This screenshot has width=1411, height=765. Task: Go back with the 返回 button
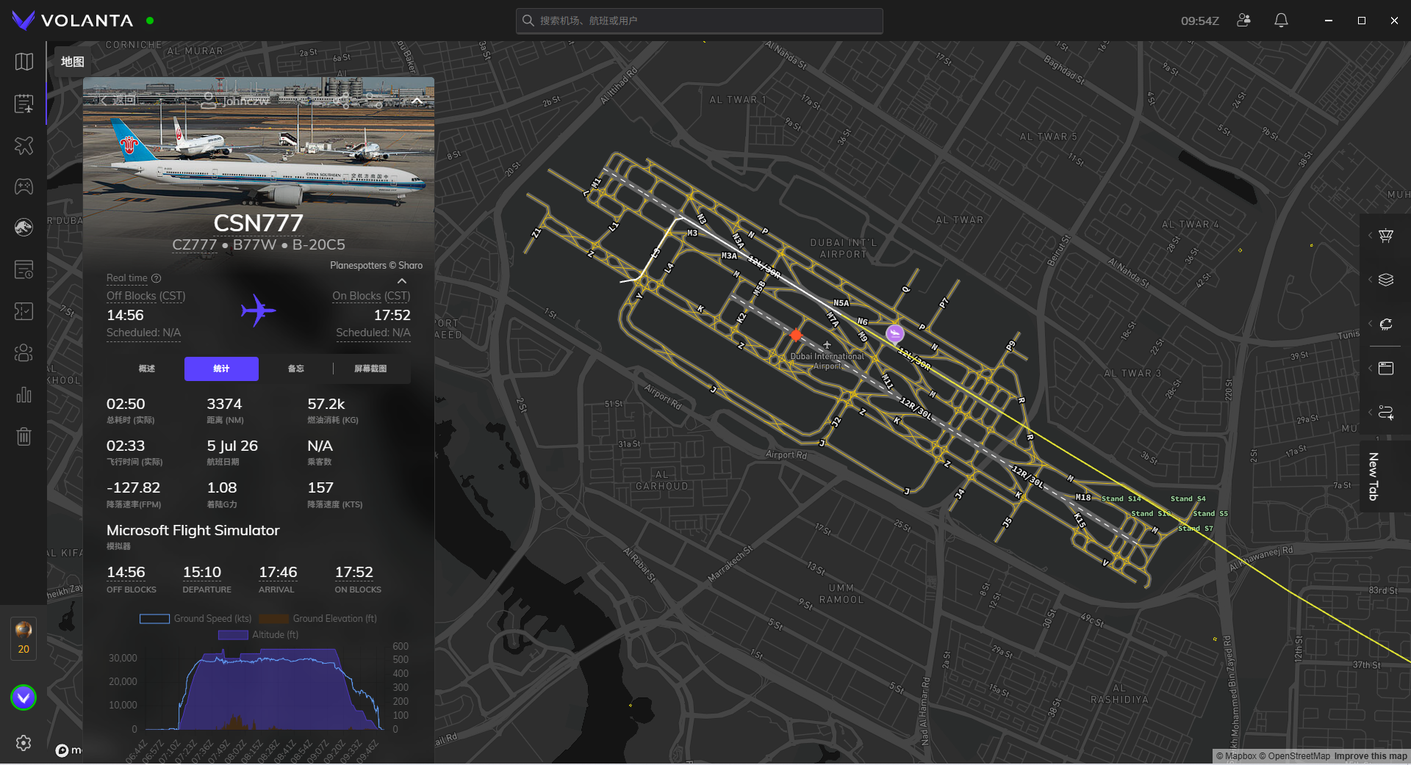pyautogui.click(x=118, y=101)
